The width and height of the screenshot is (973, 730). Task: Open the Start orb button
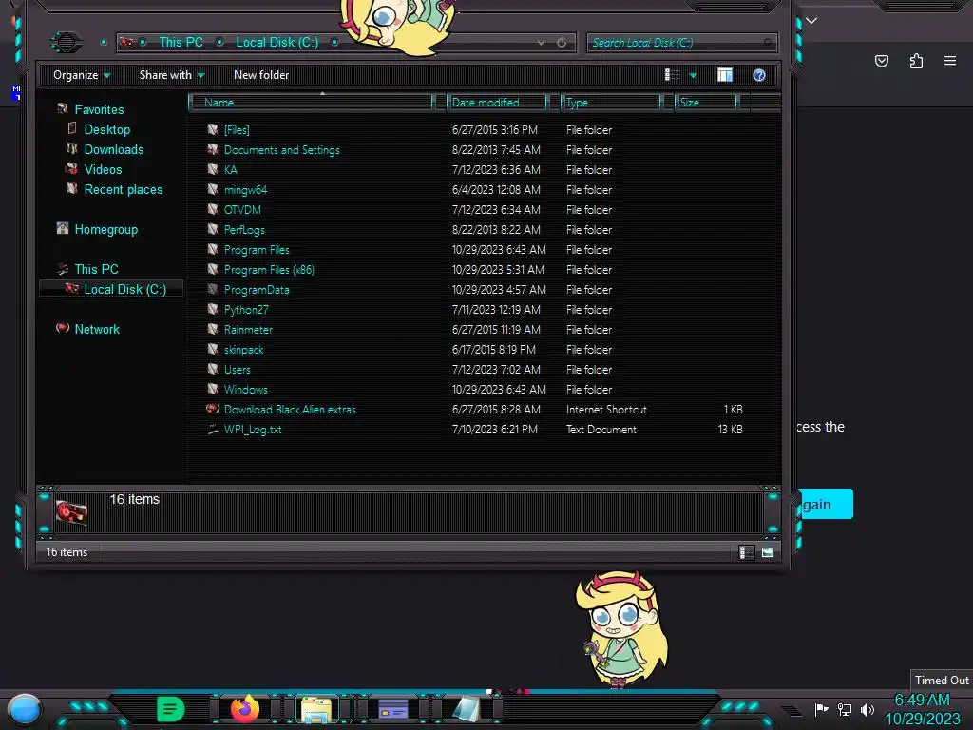(24, 711)
